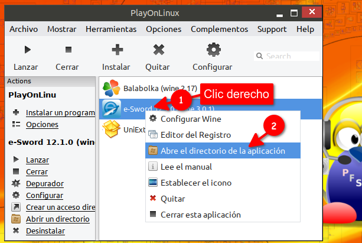
Task: Click bug icon beside Depurador
Action: pyautogui.click(x=16, y=183)
